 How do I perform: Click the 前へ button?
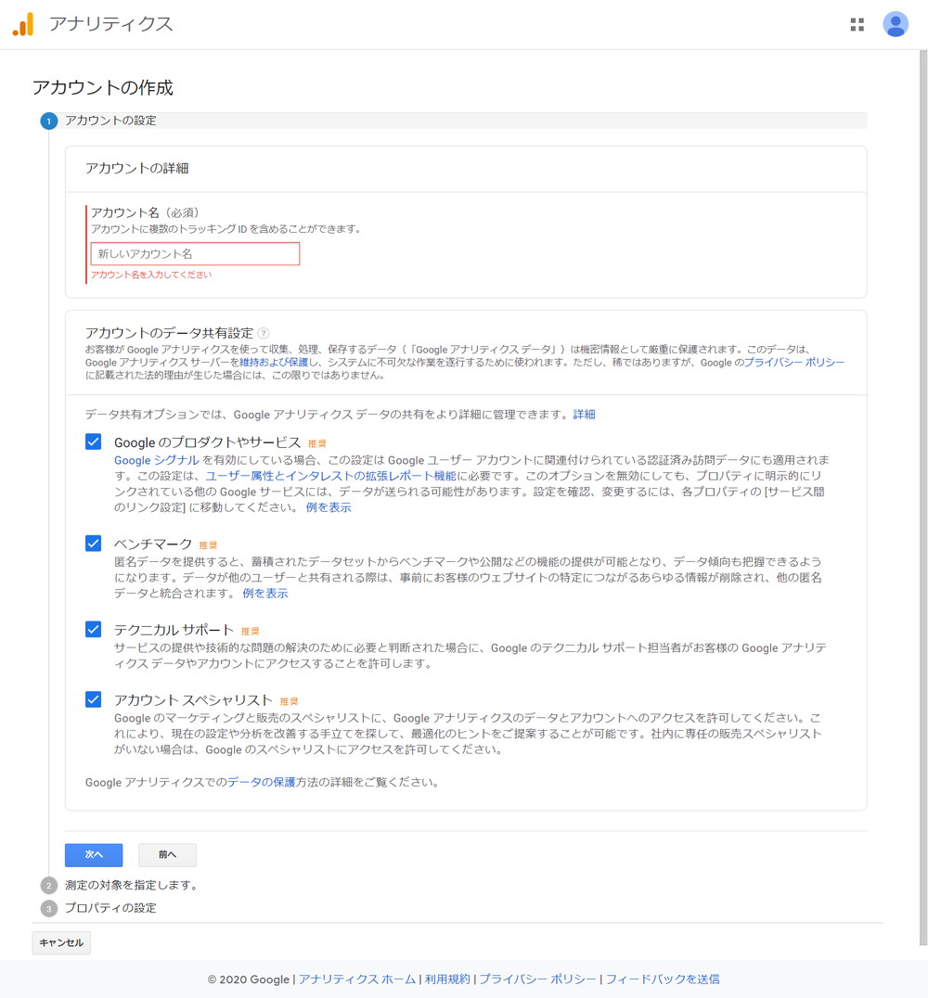point(168,855)
